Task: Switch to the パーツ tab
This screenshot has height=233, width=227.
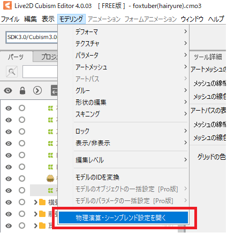Action: point(16,57)
